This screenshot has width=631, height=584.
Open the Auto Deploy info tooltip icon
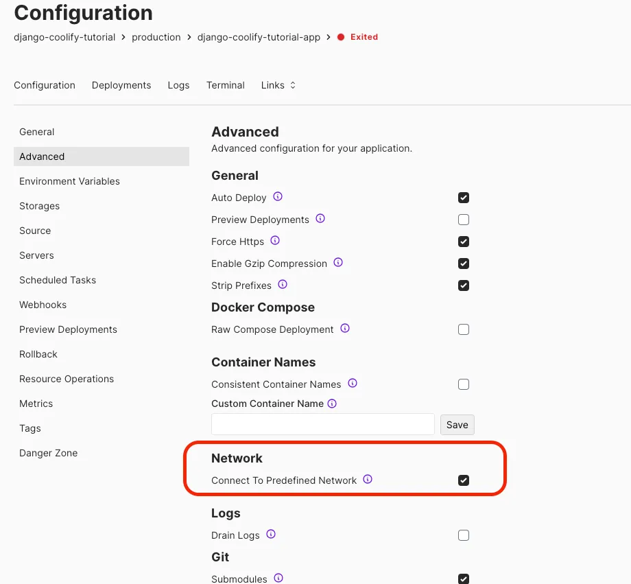coord(278,197)
